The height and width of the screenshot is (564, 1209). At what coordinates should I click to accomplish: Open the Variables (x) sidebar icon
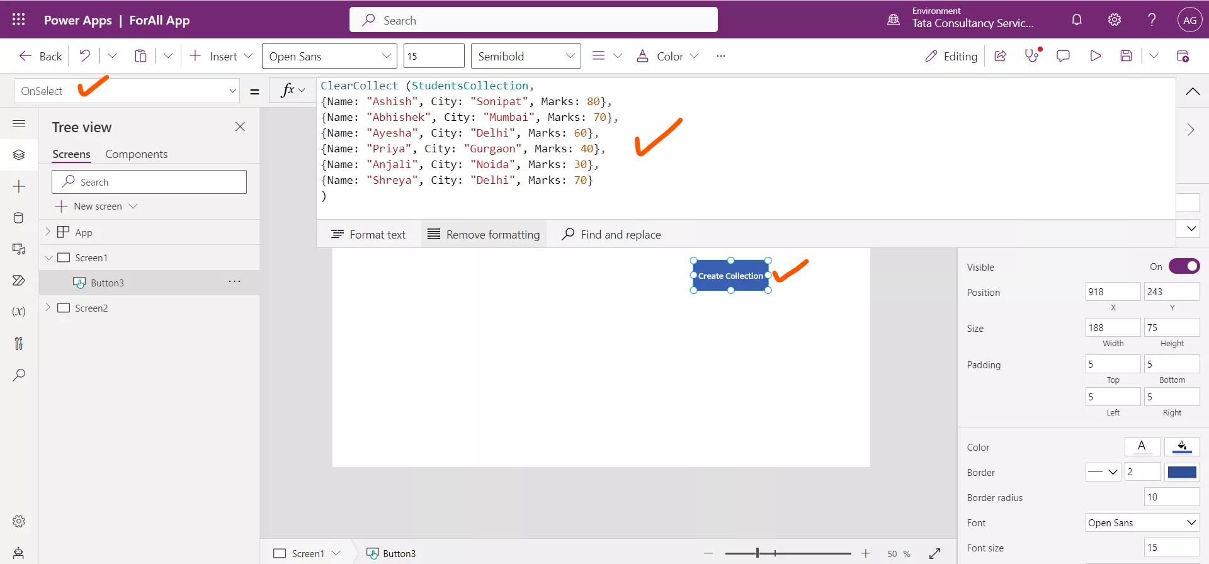point(19,312)
